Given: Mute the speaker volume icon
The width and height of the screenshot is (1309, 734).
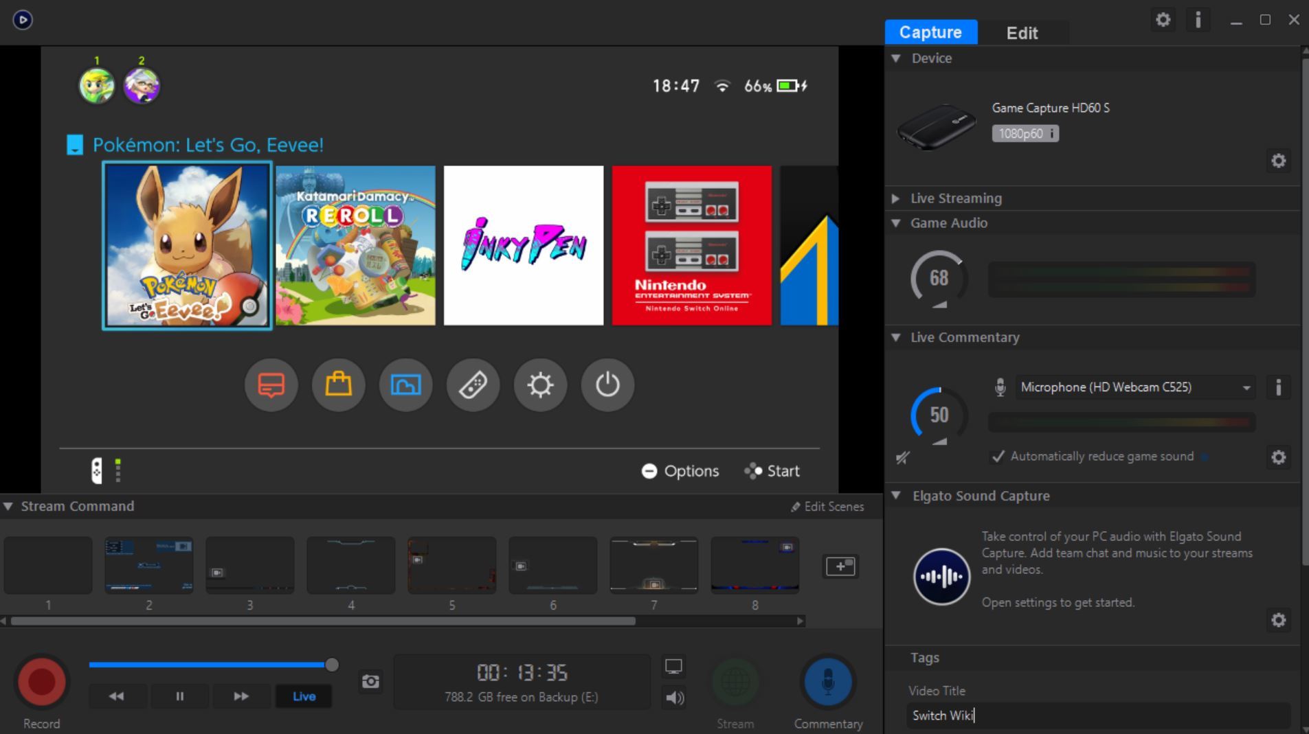Looking at the screenshot, I should point(674,698).
